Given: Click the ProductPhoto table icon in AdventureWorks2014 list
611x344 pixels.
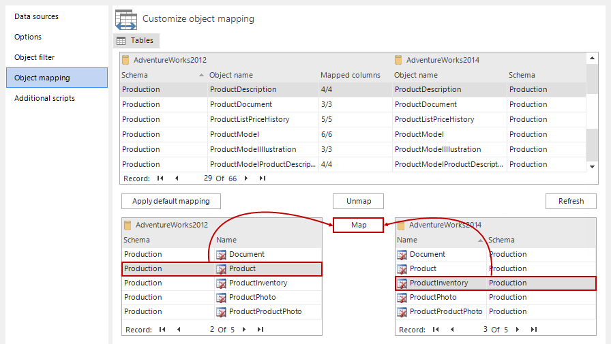Looking at the screenshot, I should [402, 298].
